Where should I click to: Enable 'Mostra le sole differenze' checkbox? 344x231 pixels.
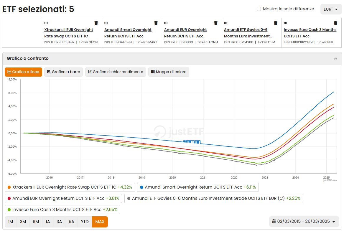tap(259, 9)
